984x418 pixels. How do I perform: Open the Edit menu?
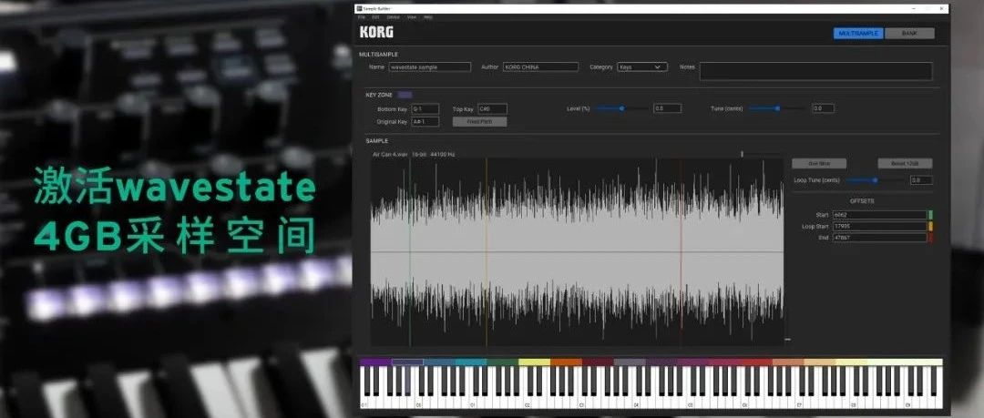[375, 17]
